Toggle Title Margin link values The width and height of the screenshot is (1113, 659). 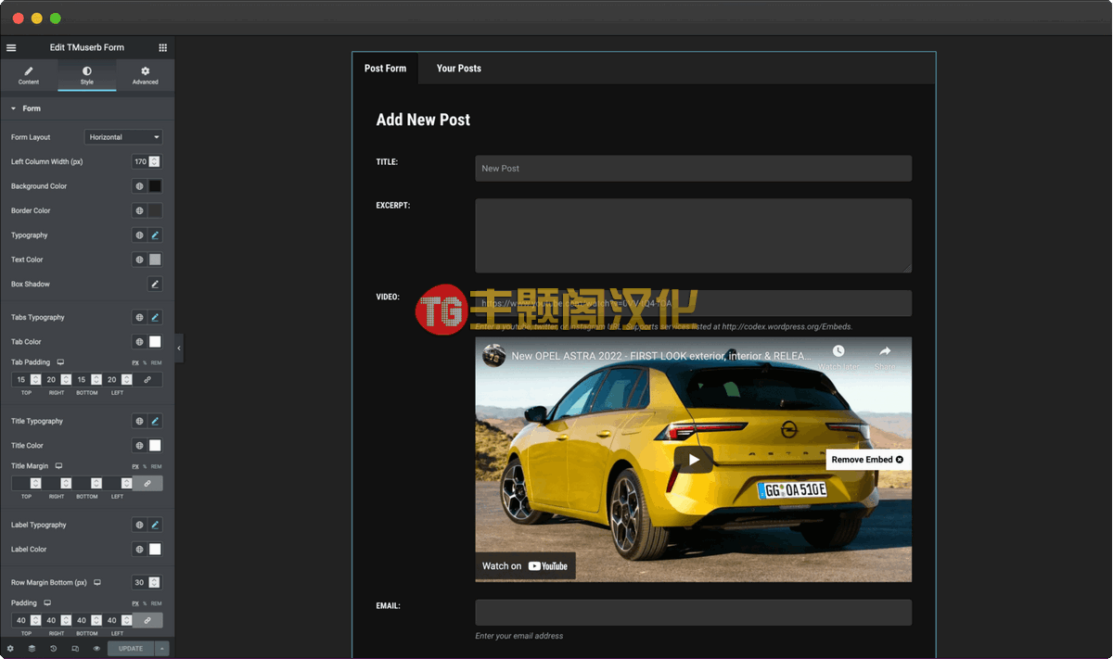[x=147, y=484]
